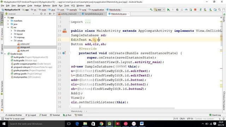Click the Make Project hammer icon
The image size is (226, 127).
[151, 10]
